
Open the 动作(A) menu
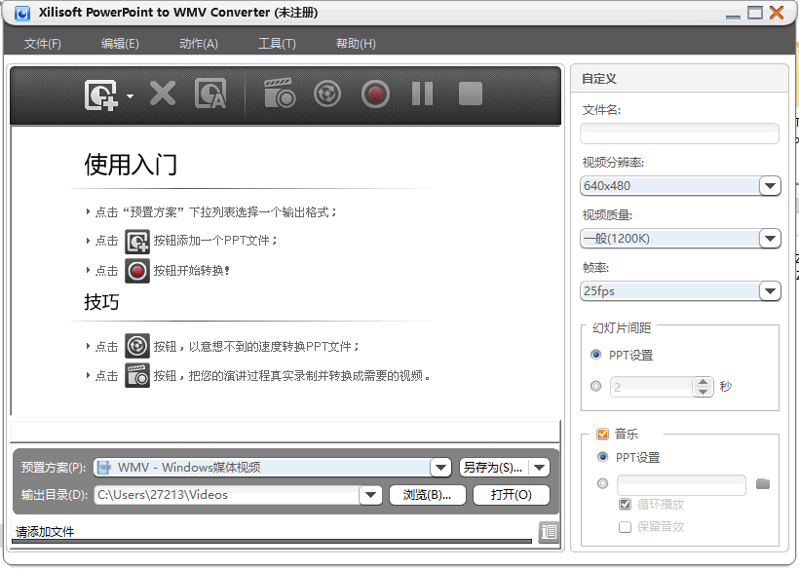coord(199,44)
